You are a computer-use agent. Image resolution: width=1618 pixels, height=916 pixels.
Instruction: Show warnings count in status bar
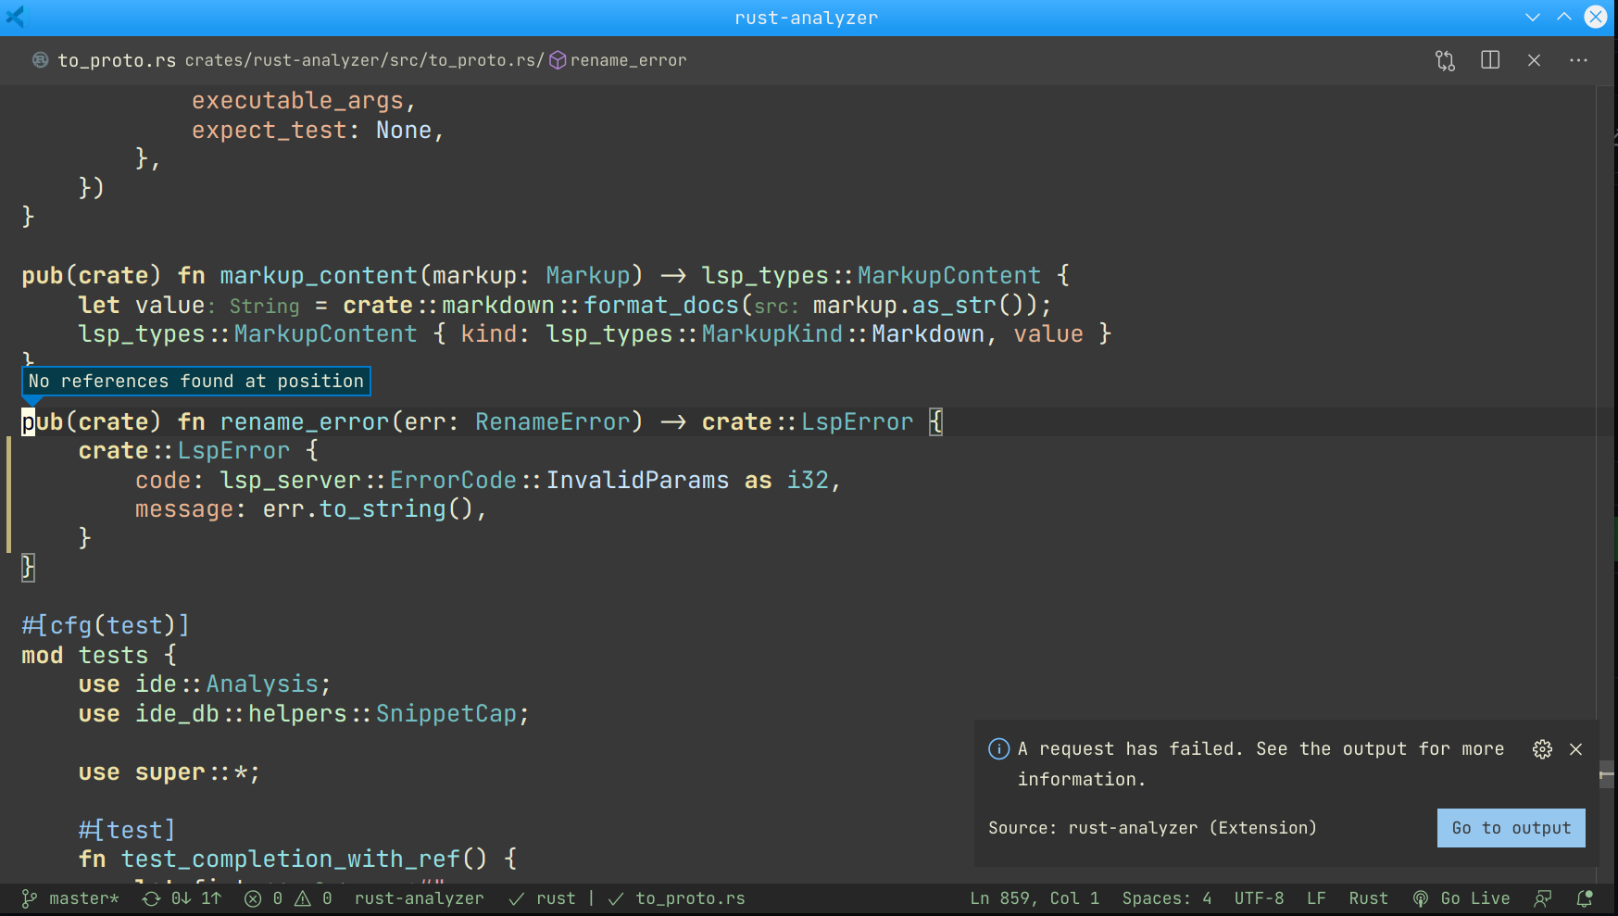(x=313, y=898)
